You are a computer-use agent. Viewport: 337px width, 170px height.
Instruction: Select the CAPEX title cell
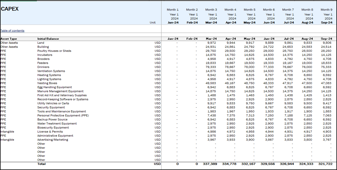pos(10,9)
